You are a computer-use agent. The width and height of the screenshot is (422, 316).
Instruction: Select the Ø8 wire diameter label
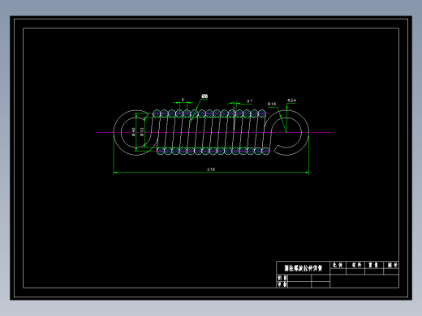pos(205,96)
